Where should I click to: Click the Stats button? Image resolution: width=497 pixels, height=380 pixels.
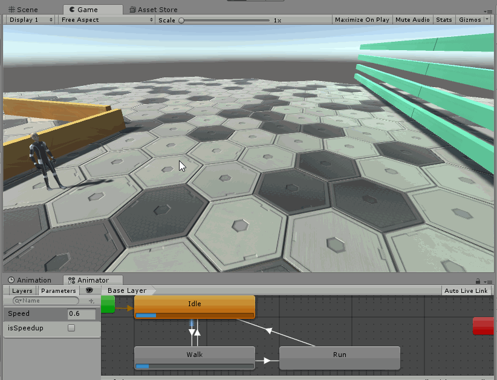click(x=444, y=19)
